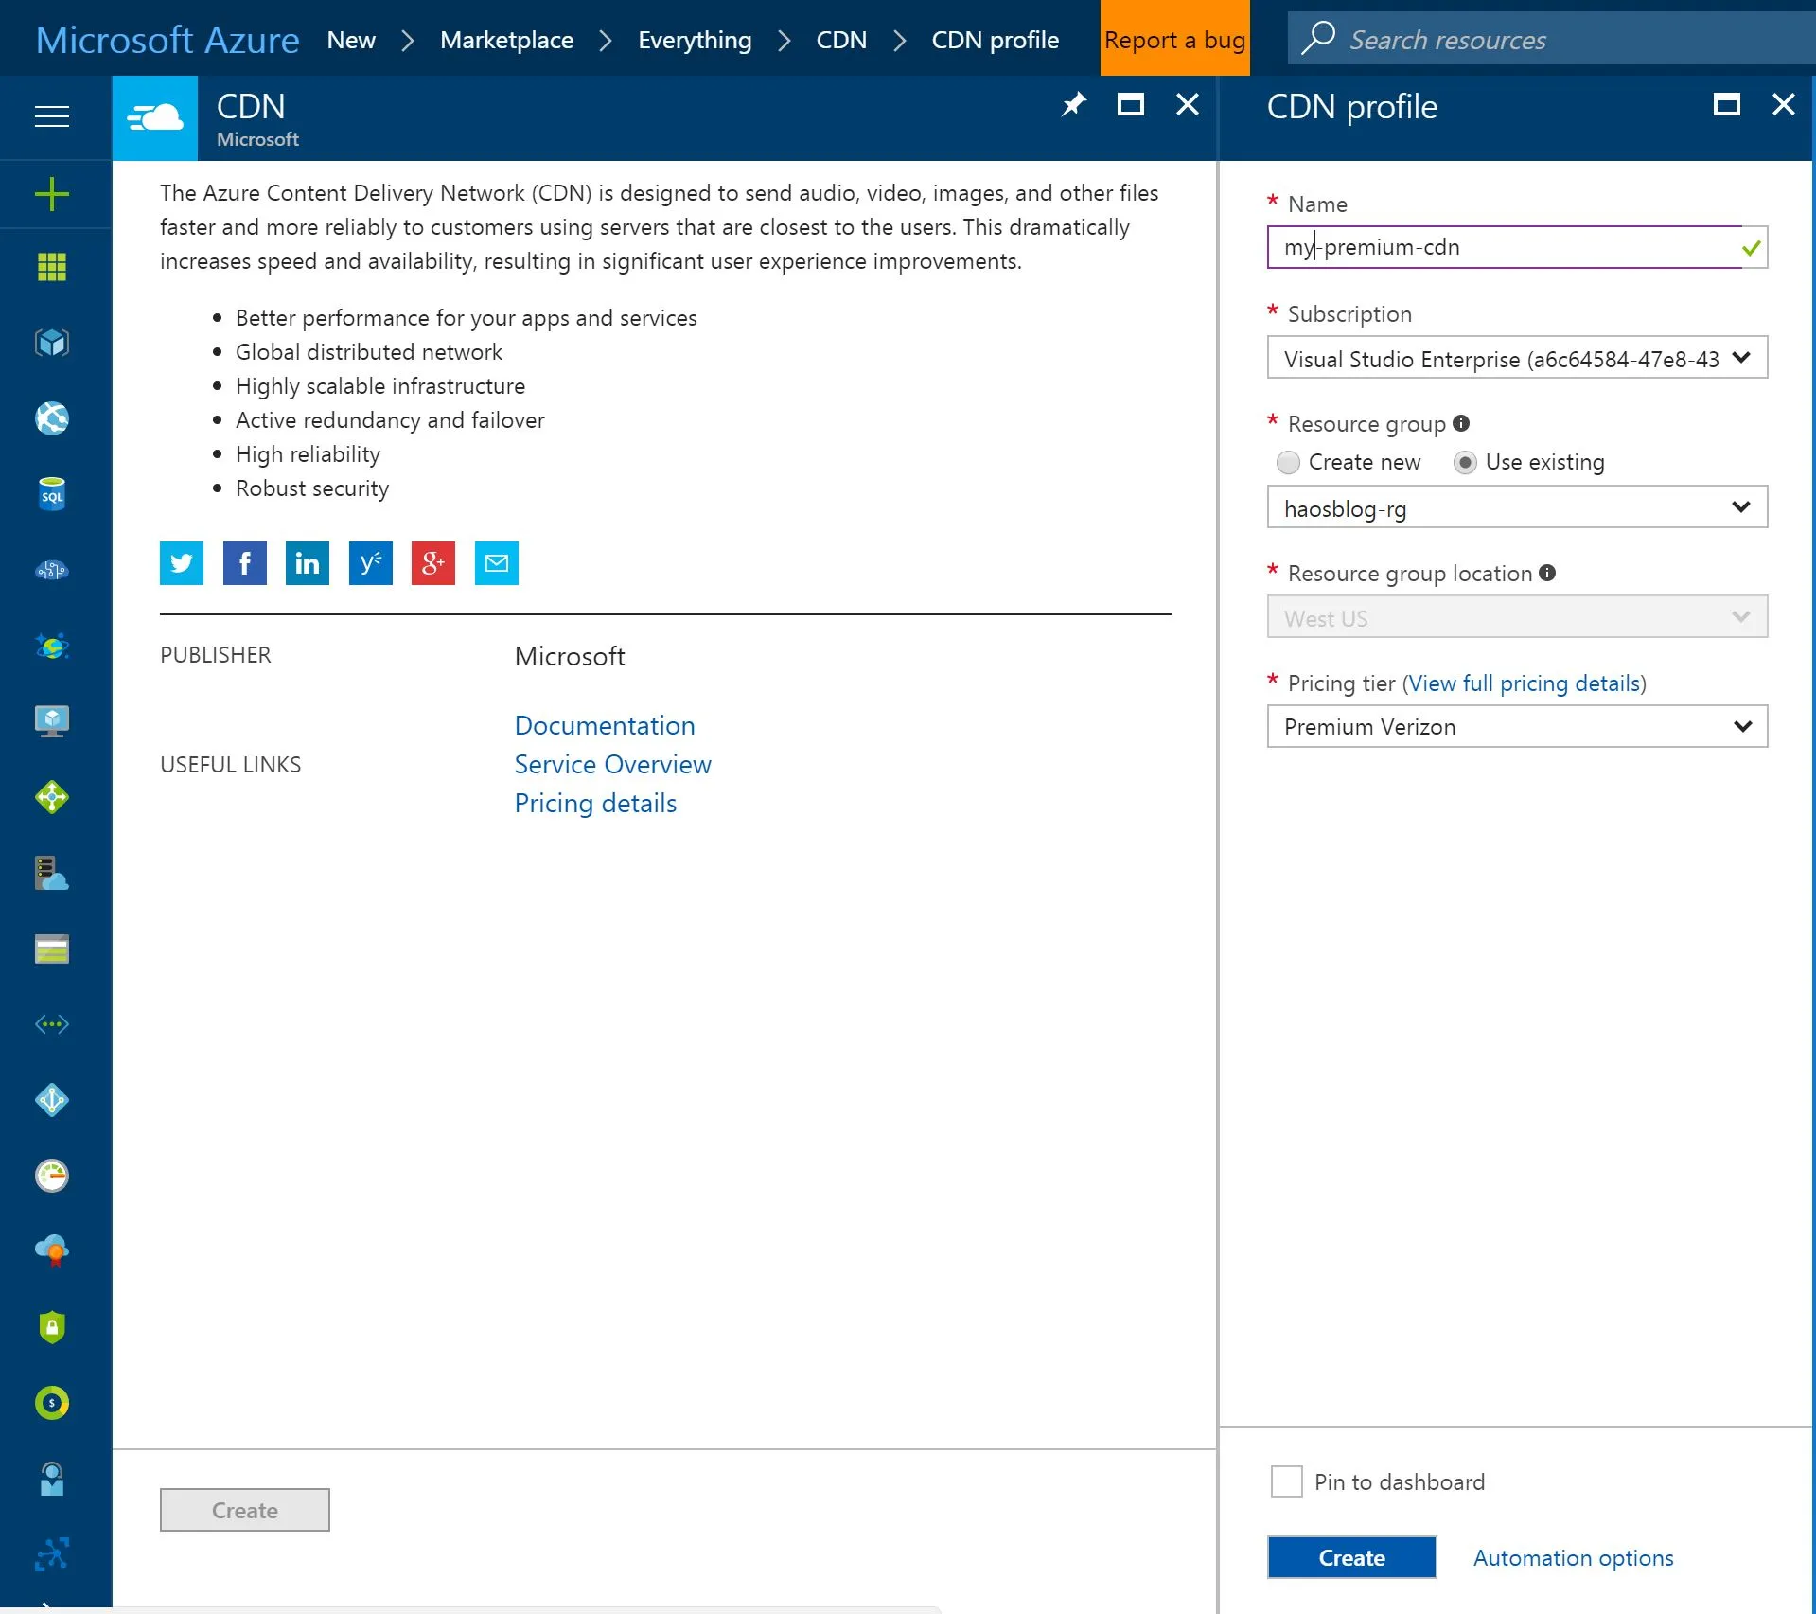Open the Automation options link

1573,1557
